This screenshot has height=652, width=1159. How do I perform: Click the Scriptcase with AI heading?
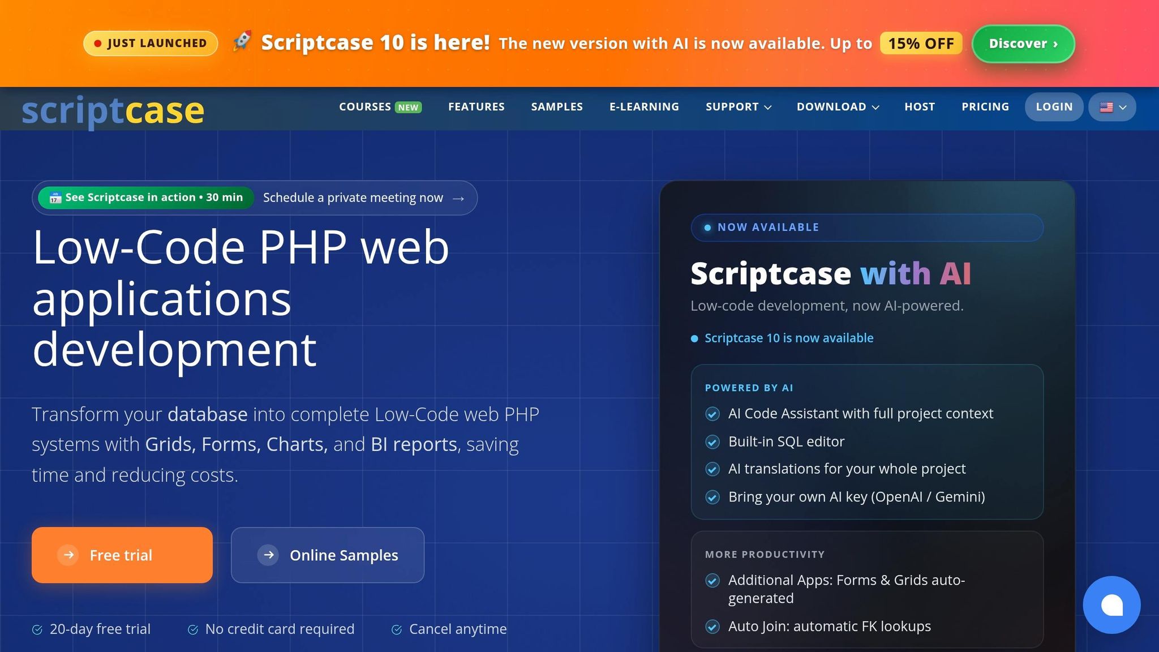[x=831, y=274]
